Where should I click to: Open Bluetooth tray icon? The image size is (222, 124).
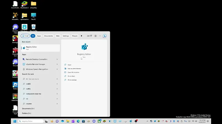[x=174, y=121]
